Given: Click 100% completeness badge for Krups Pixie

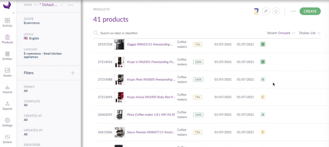Looking at the screenshot, I should point(198,79).
